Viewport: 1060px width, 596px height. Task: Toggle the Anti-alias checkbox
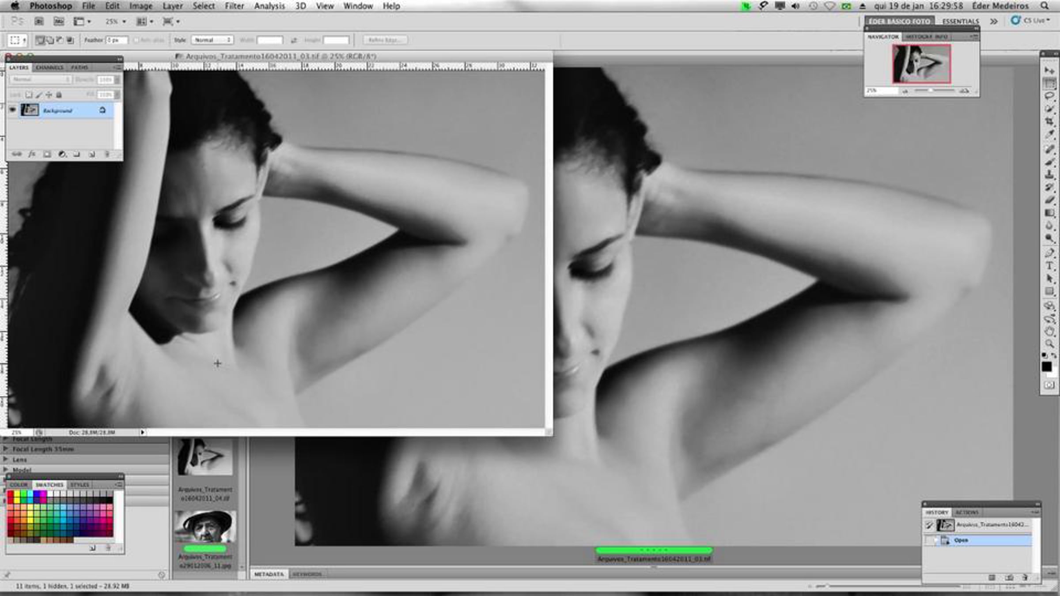point(136,40)
